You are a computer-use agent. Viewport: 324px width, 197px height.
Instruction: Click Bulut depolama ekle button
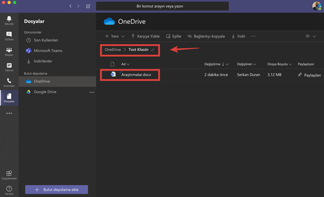click(x=57, y=190)
